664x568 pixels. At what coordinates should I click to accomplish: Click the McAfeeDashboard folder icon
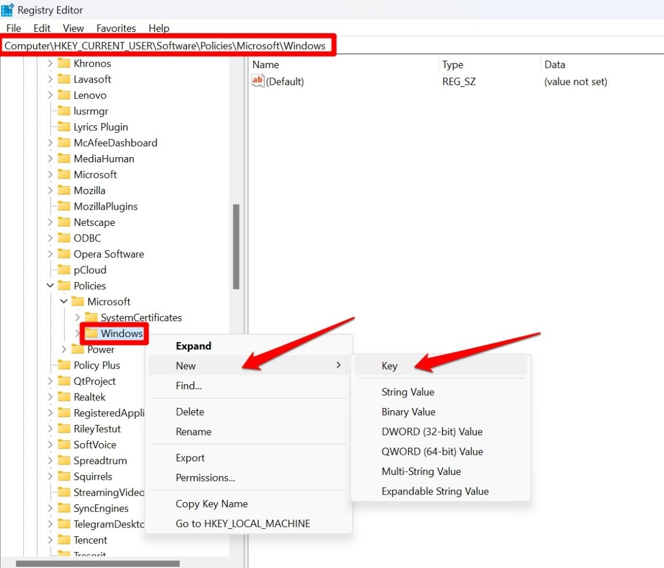tap(64, 143)
